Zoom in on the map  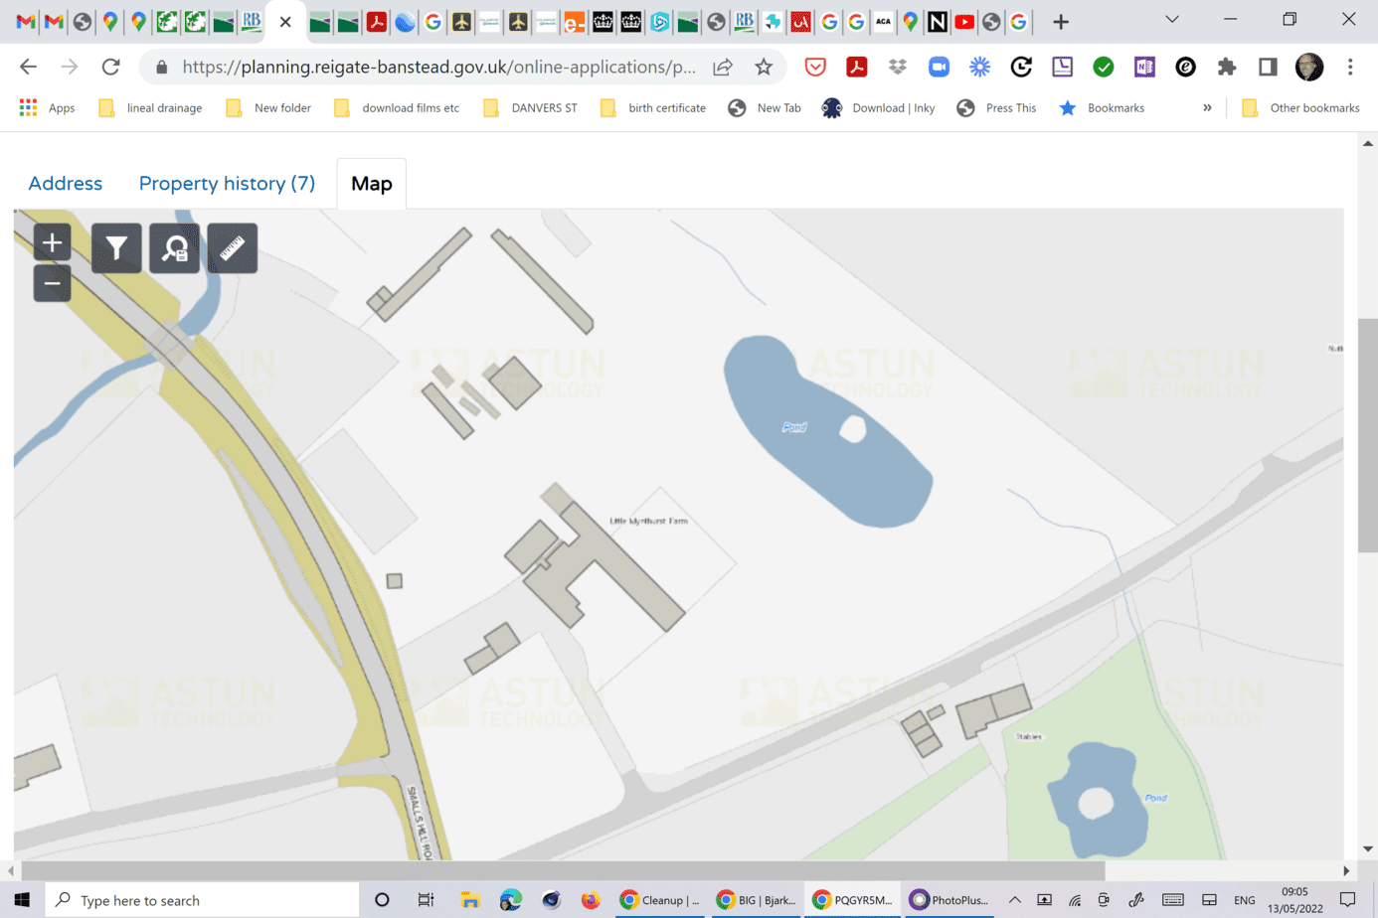tap(52, 243)
